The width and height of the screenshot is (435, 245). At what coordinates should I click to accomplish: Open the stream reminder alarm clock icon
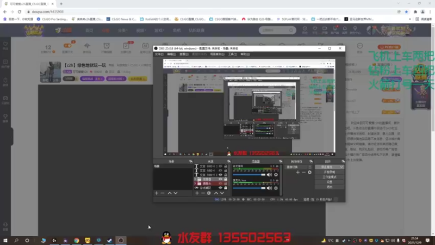(107, 46)
